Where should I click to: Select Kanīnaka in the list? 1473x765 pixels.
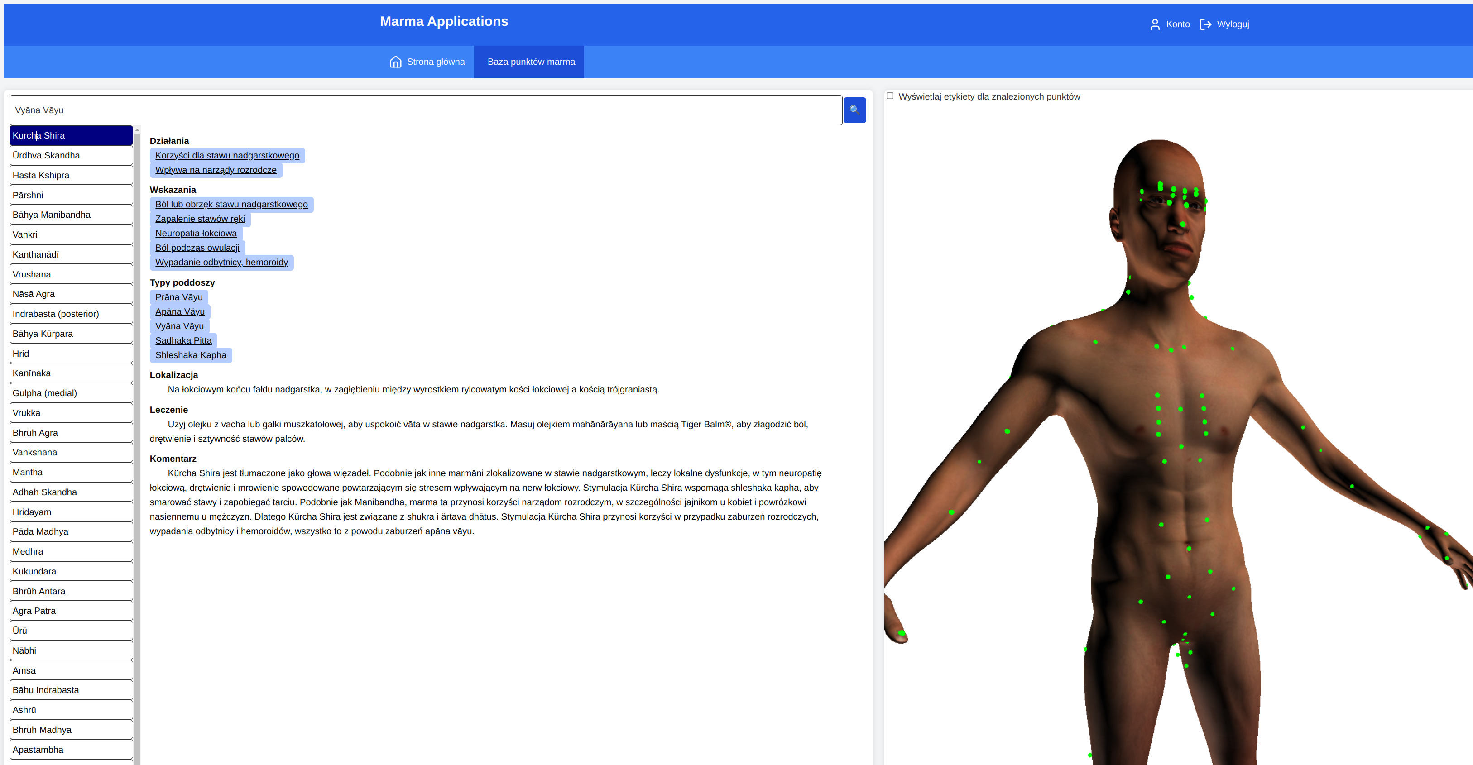pyautogui.click(x=71, y=373)
